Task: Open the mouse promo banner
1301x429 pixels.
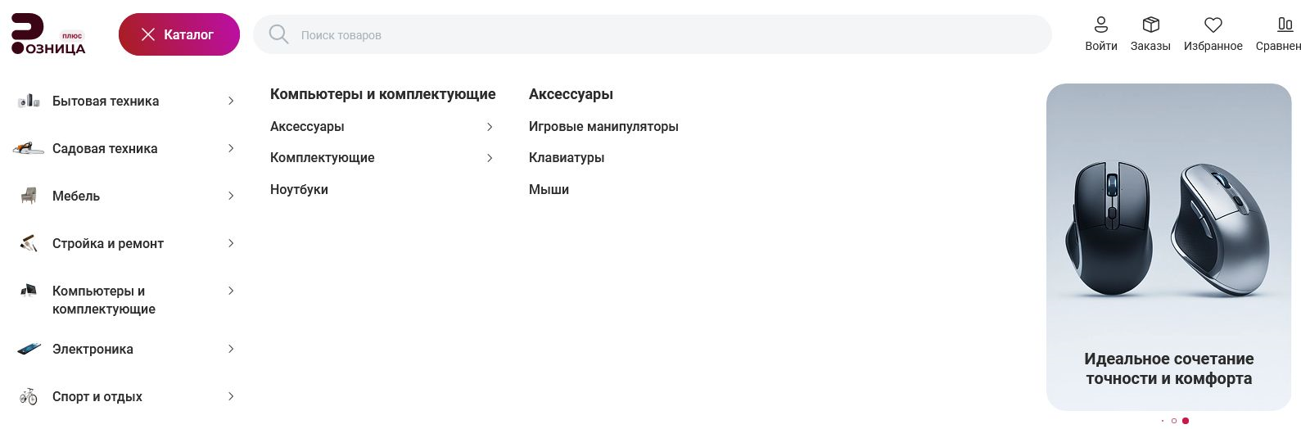Action: pyautogui.click(x=1168, y=247)
